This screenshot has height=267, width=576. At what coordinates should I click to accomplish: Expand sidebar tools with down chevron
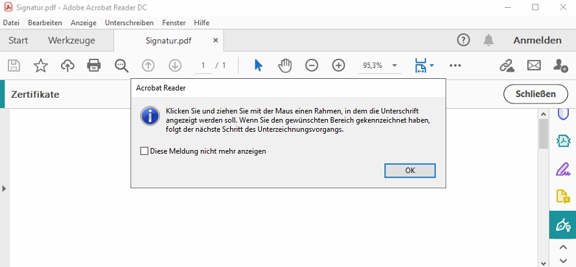click(x=563, y=261)
